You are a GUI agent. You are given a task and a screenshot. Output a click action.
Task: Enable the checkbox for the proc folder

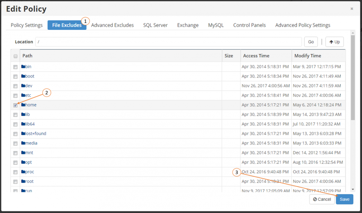(x=15, y=172)
